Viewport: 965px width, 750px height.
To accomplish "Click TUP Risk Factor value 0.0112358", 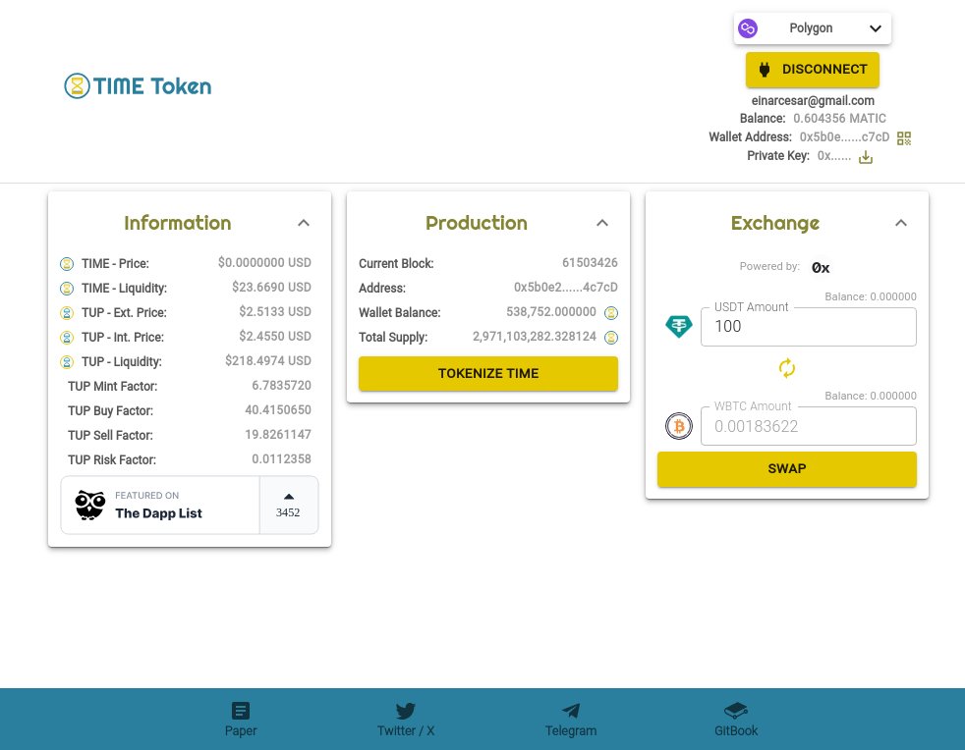I will (x=281, y=459).
